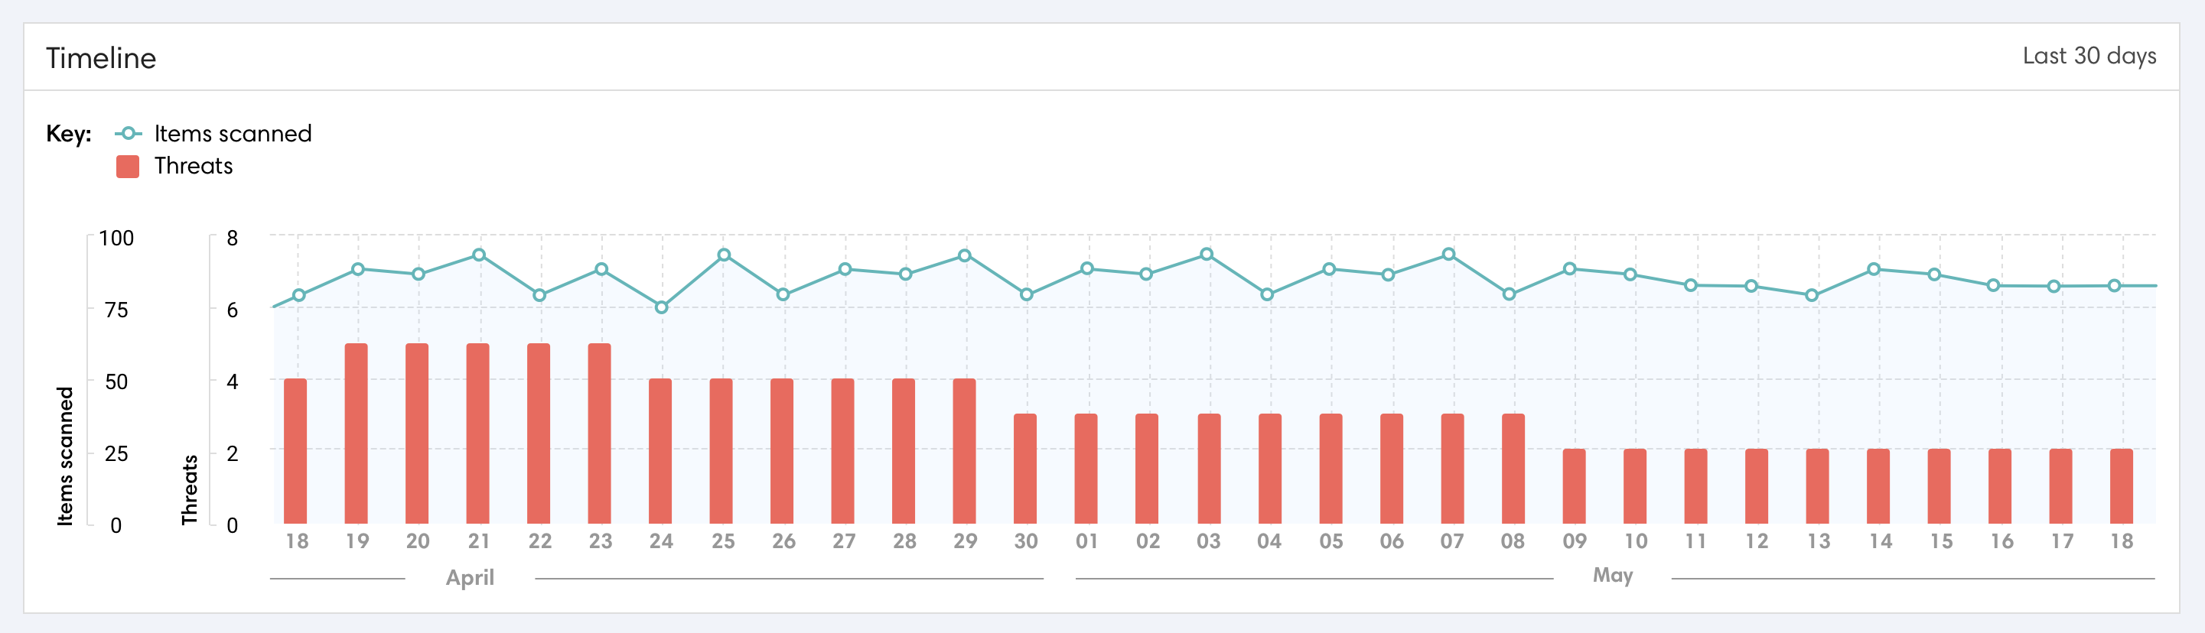Select the items scanned point on May 14
The height and width of the screenshot is (633, 2205).
[x=1873, y=269]
